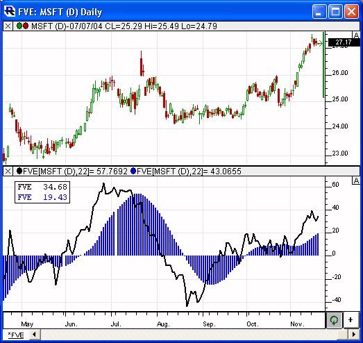The image size is (363, 343).
Task: Click the 27.17 current price label
Action: 344,42
